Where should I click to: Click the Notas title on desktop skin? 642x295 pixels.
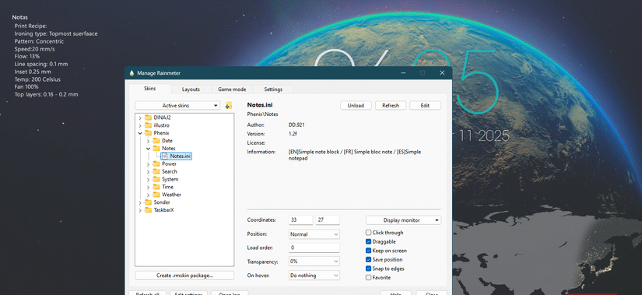(20, 17)
